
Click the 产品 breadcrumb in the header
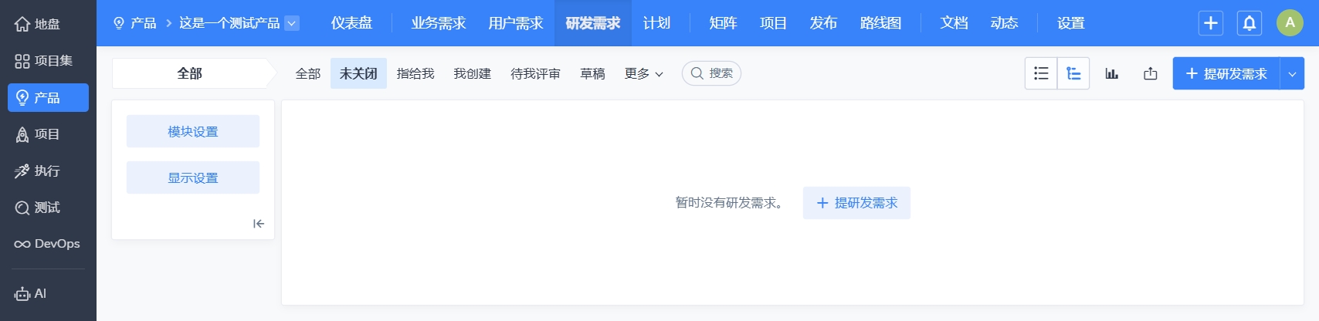[135, 23]
